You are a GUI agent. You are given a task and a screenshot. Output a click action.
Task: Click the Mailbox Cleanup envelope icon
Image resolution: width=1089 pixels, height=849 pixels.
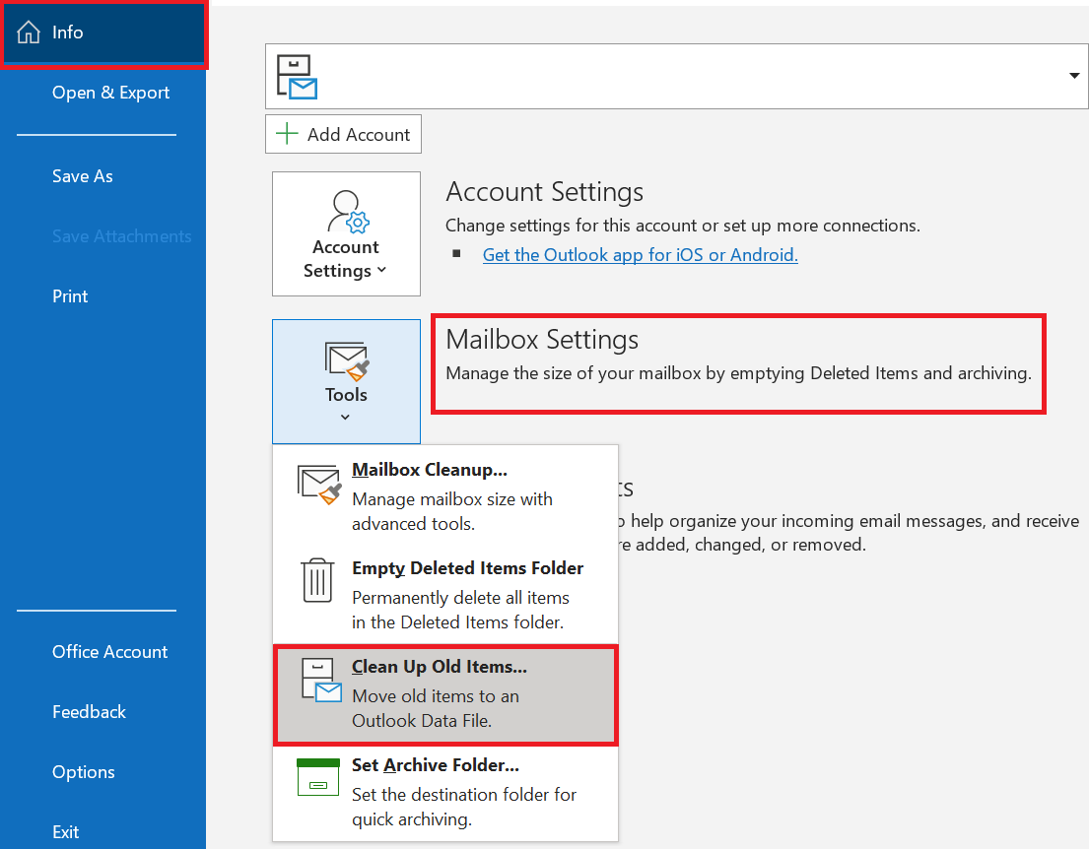[318, 486]
